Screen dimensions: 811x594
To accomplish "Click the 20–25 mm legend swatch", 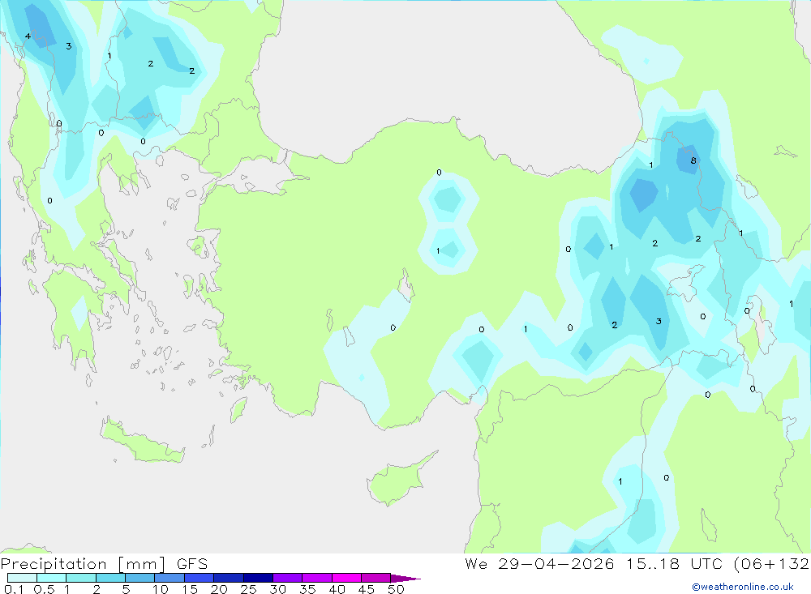I will 229,578.
